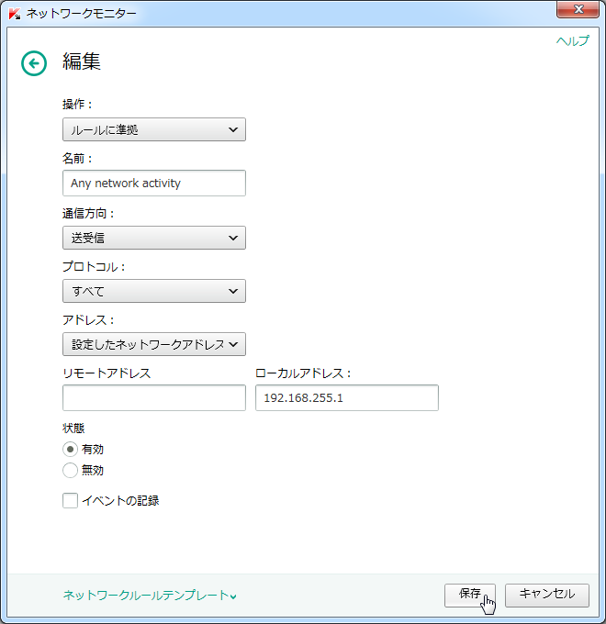Click the 状態 section label
Screen dimensions: 606x624
click(74, 428)
